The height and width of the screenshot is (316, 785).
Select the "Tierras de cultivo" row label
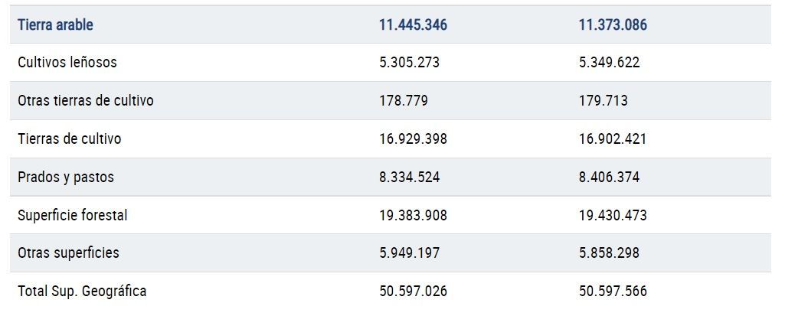pyautogui.click(x=70, y=139)
